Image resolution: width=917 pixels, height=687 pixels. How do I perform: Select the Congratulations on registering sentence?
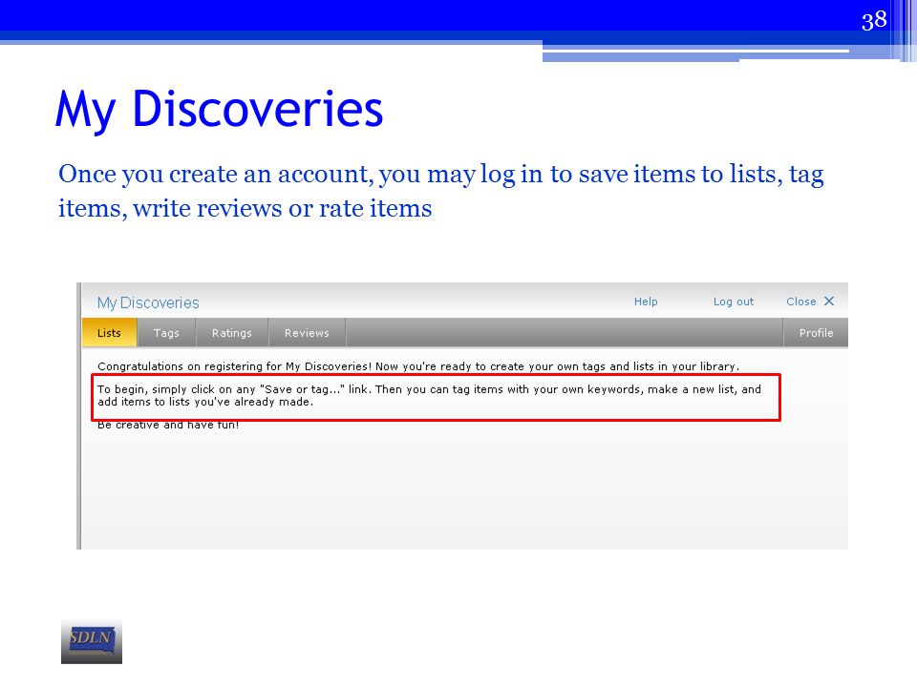pos(418,366)
